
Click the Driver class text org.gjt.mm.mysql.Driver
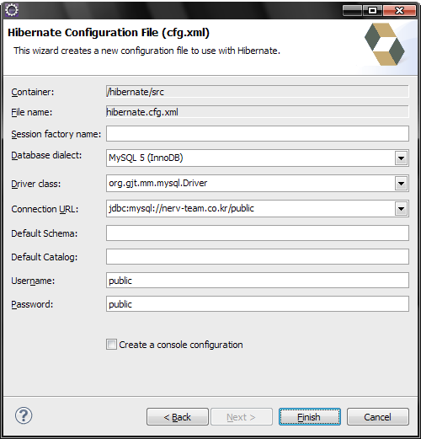pos(158,183)
